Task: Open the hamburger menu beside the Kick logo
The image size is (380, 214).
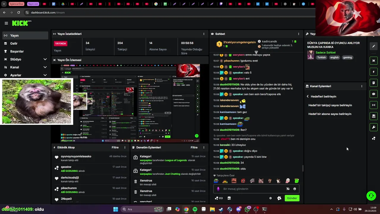Action: click(x=6, y=23)
